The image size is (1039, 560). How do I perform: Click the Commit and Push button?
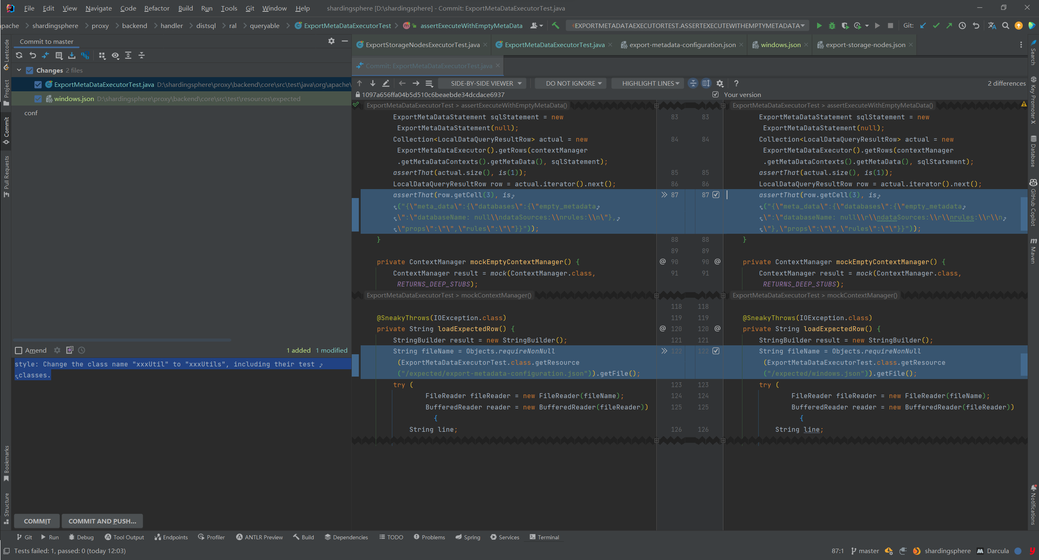tap(102, 521)
